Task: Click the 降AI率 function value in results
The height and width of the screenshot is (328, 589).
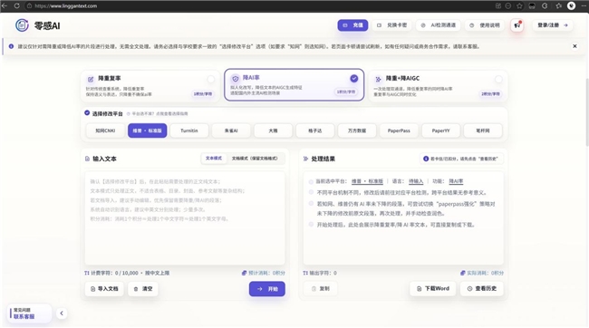Action: point(456,181)
